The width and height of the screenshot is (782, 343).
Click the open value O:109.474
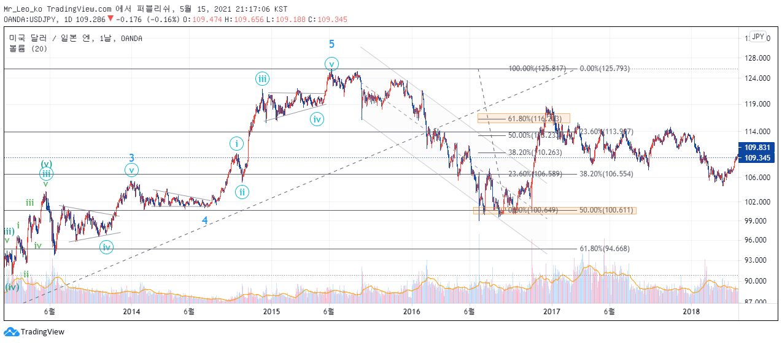[203, 20]
